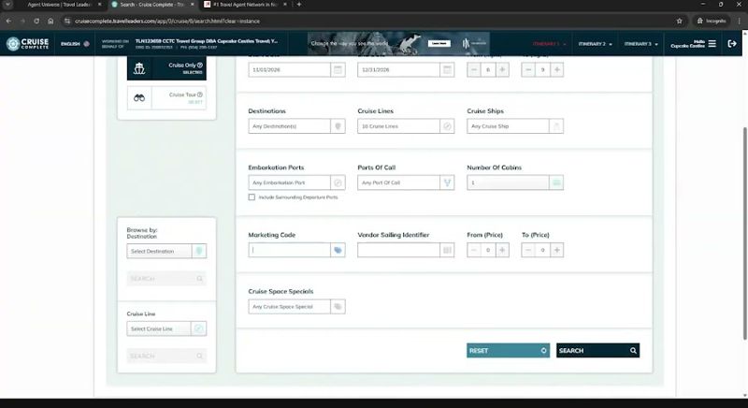
Task: Click the Learn More banner button
Action: 439,43
